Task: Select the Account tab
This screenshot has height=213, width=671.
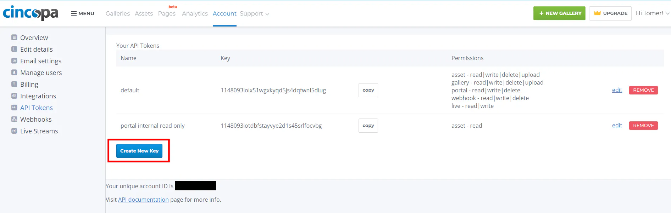Action: pyautogui.click(x=224, y=13)
